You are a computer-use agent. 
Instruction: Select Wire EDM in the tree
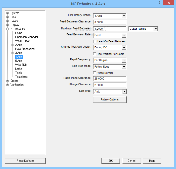(x=21, y=65)
